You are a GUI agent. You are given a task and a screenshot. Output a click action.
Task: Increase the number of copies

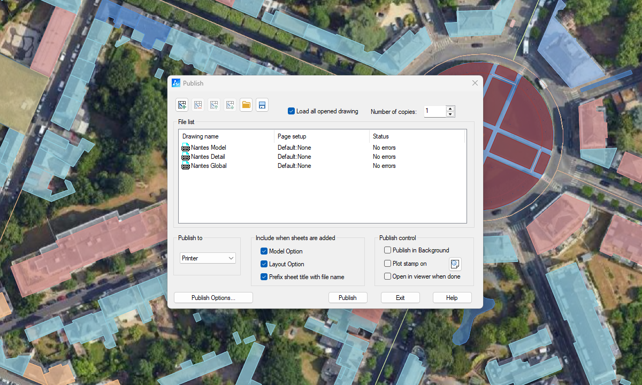pyautogui.click(x=450, y=109)
